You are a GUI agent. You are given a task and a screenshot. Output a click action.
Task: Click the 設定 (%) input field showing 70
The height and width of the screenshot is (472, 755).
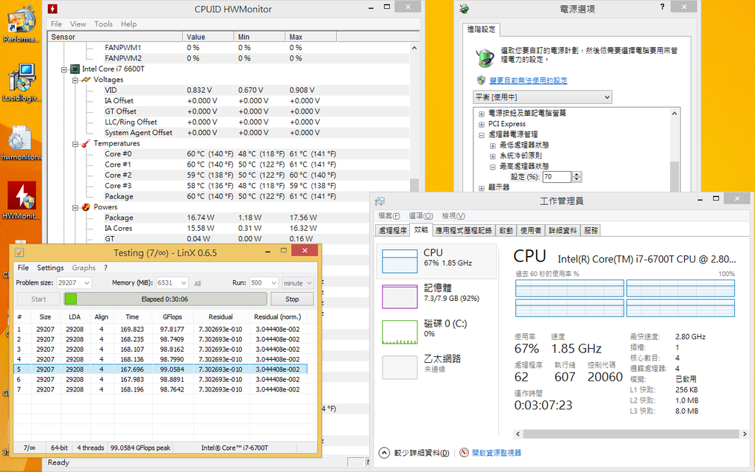[x=556, y=177]
